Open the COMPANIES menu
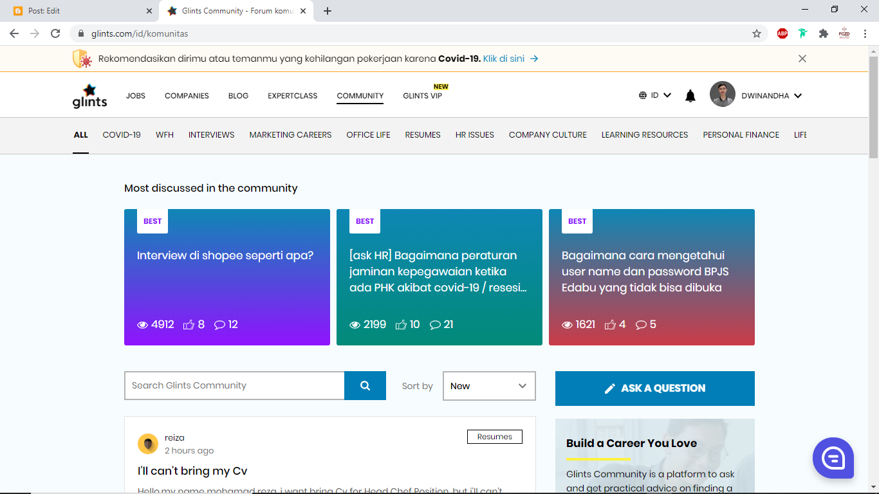This screenshot has width=879, height=494. point(187,96)
